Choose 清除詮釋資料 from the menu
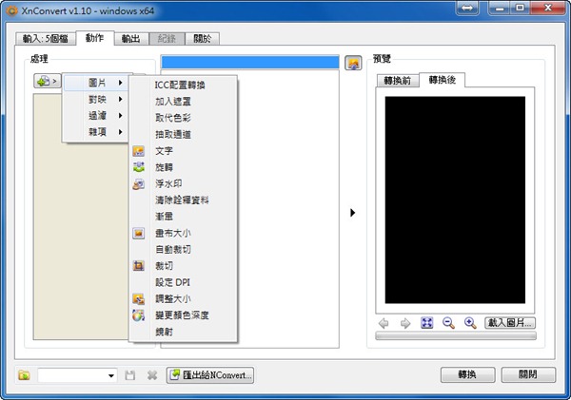 tap(182, 200)
